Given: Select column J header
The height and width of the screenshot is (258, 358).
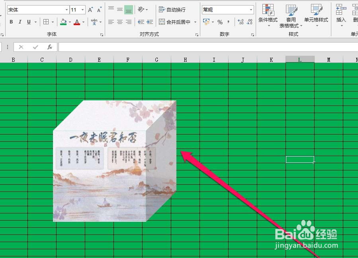Looking at the screenshot, I should [x=243, y=60].
